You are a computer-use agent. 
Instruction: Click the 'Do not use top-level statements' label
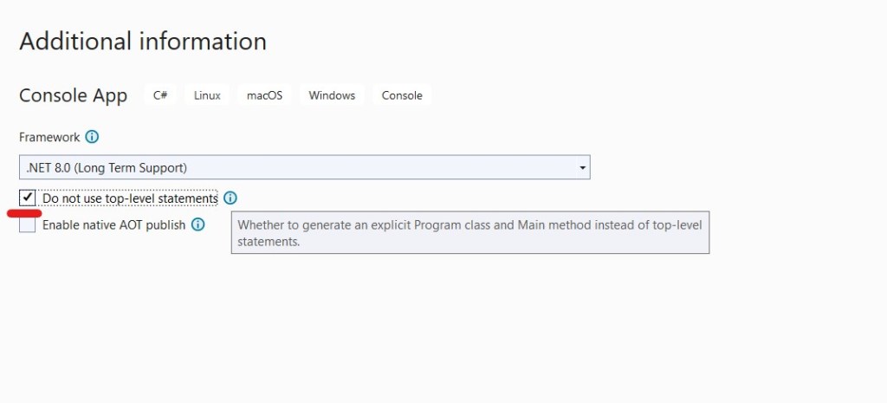130,198
